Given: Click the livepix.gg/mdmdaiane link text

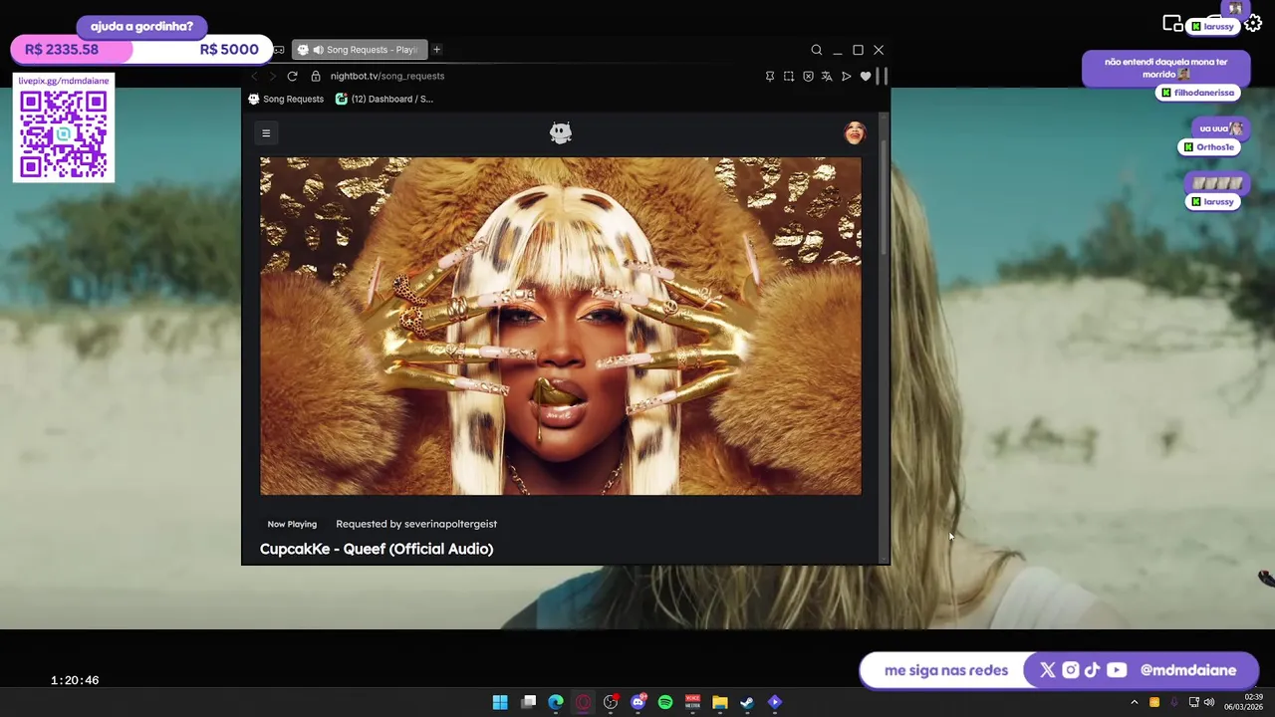Looking at the screenshot, I should coord(64,81).
